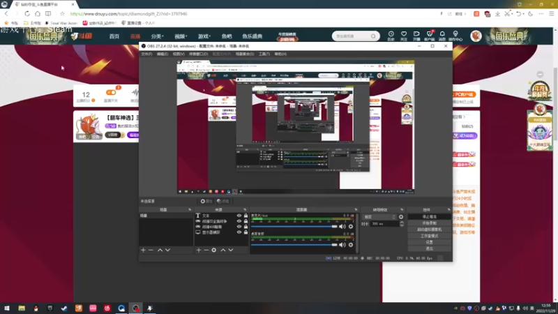Expand the Douyu categories nav dropdown
The image size is (558, 314).
pos(158,36)
